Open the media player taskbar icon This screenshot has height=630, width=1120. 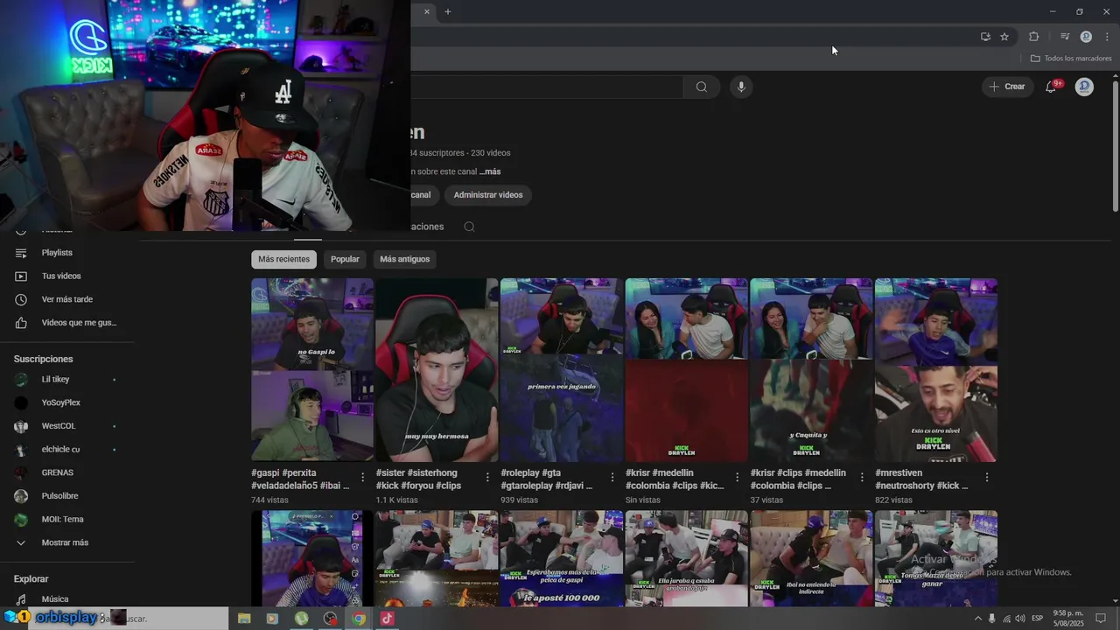pyautogui.click(x=272, y=619)
